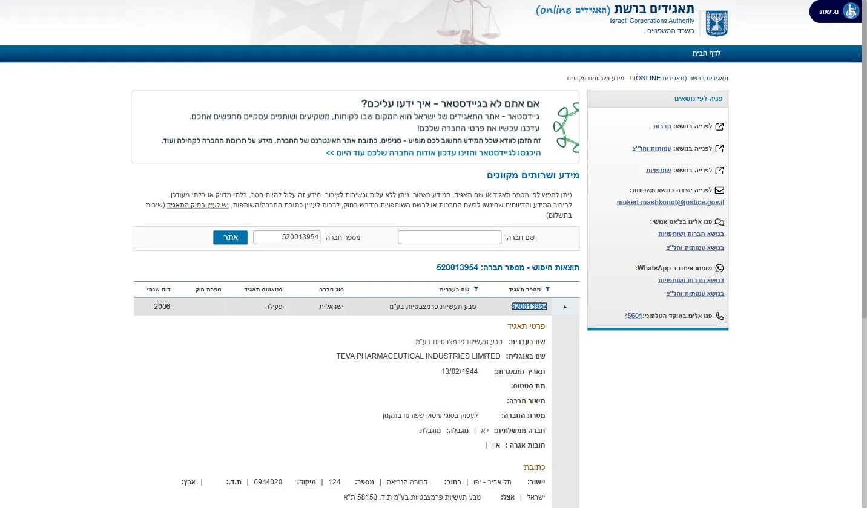
Task: Click the סוג חברה column header
Action: point(331,290)
